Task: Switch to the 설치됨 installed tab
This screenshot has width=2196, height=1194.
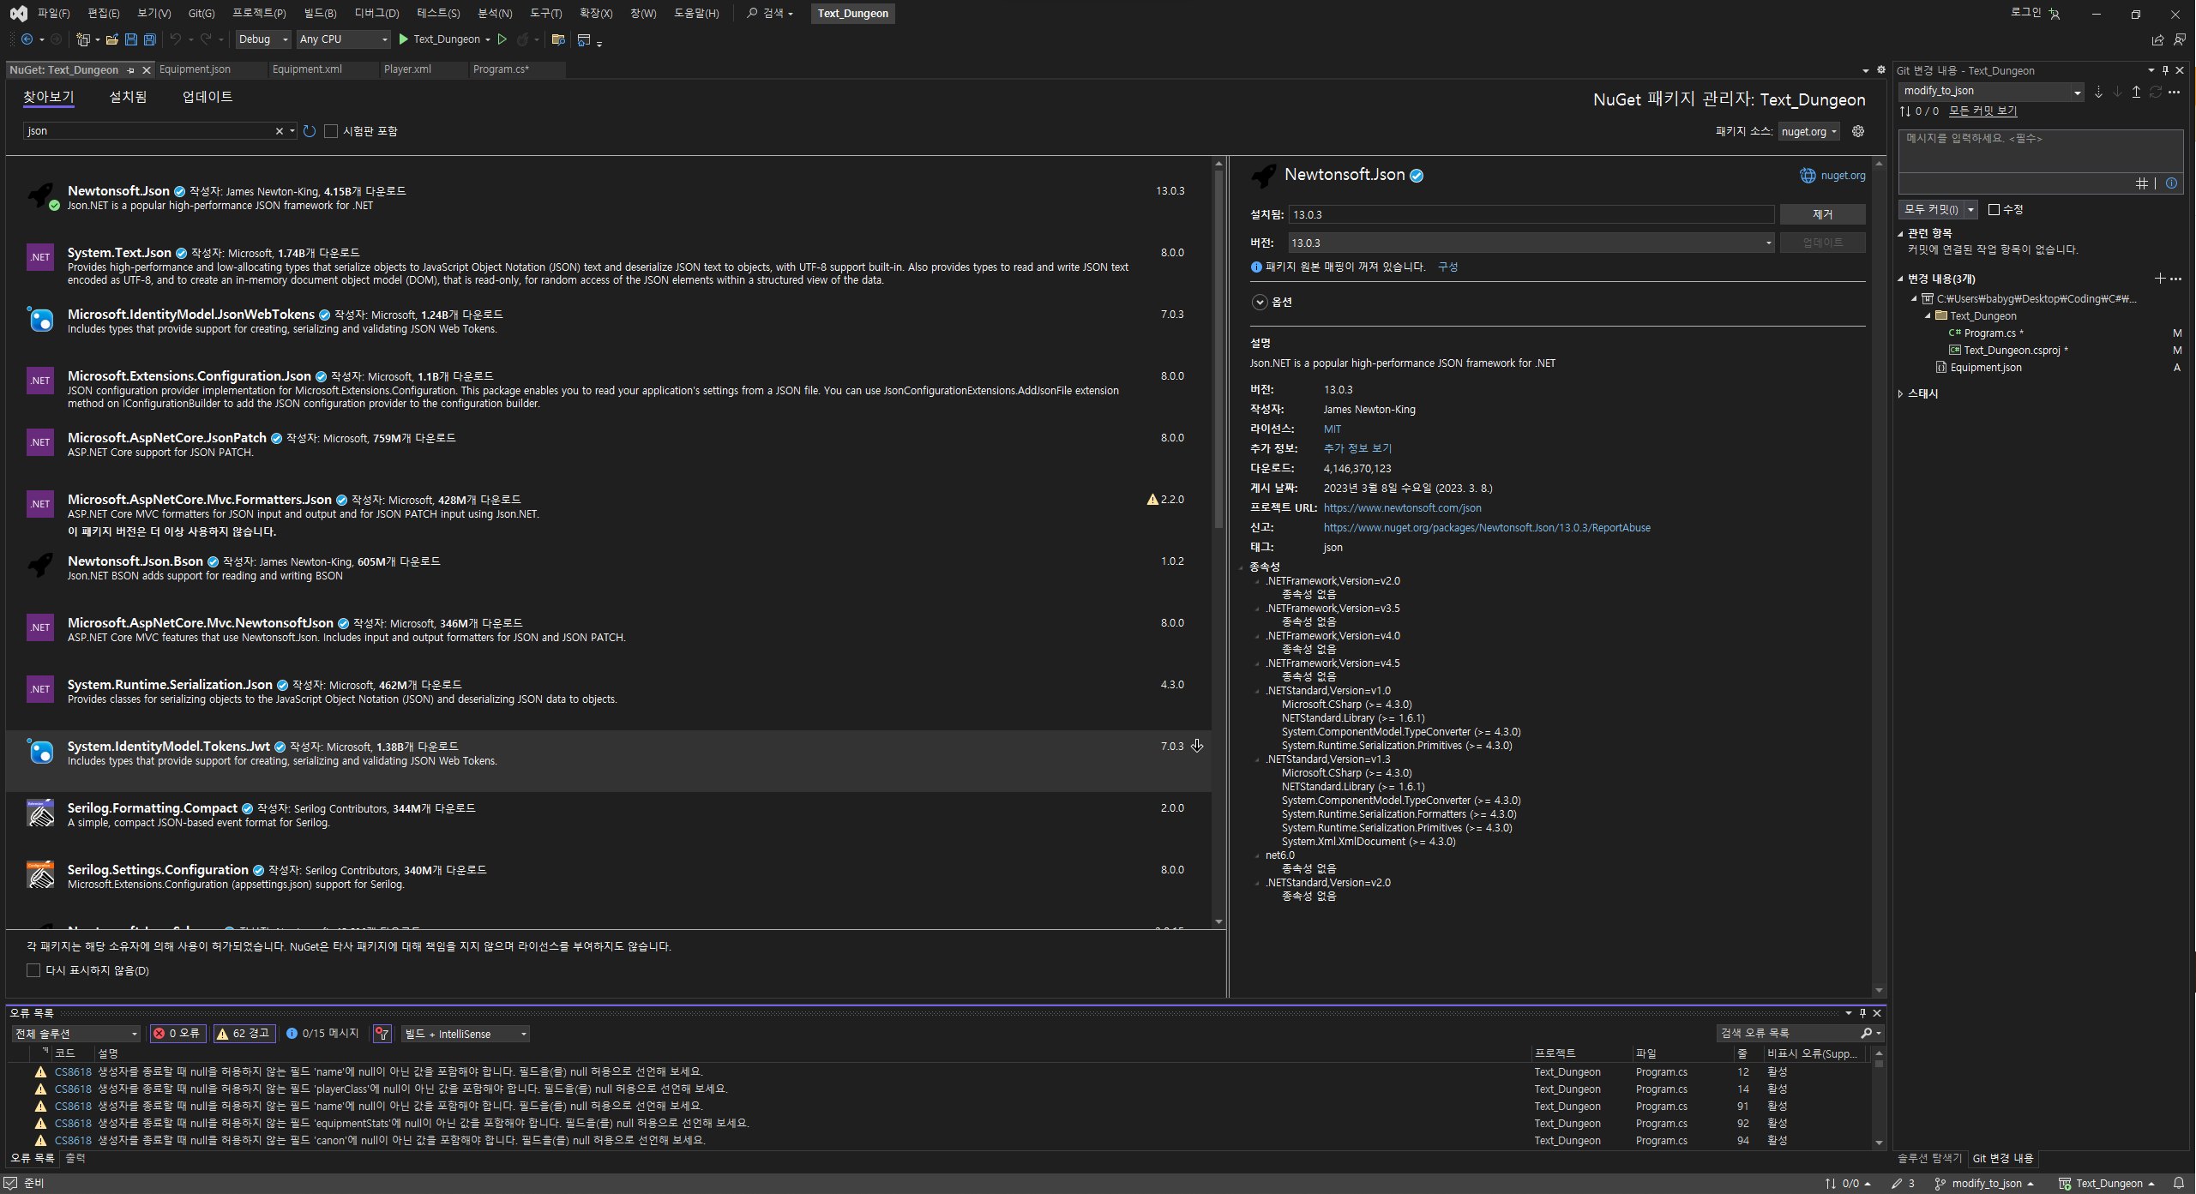Action: pos(128,97)
